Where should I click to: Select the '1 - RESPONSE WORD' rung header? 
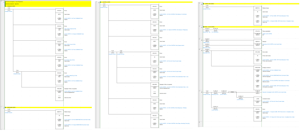point(12,107)
